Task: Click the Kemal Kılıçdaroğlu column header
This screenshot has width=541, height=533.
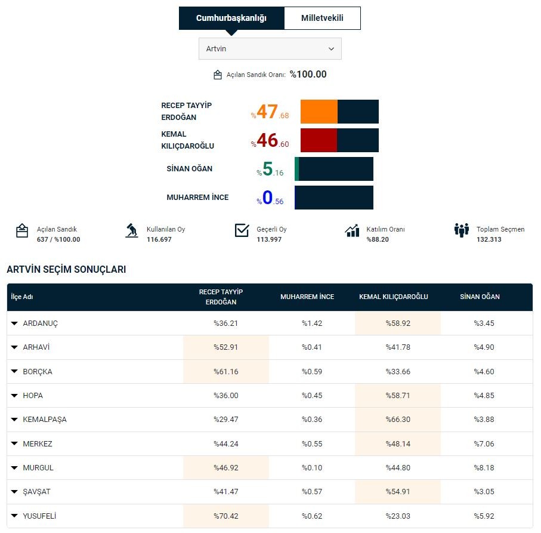Action: pos(393,297)
